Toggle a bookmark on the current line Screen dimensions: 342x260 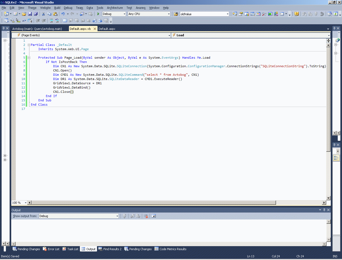[x=65, y=21]
